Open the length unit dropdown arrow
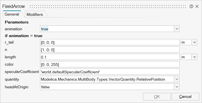The image size is (202, 103). coord(194,57)
